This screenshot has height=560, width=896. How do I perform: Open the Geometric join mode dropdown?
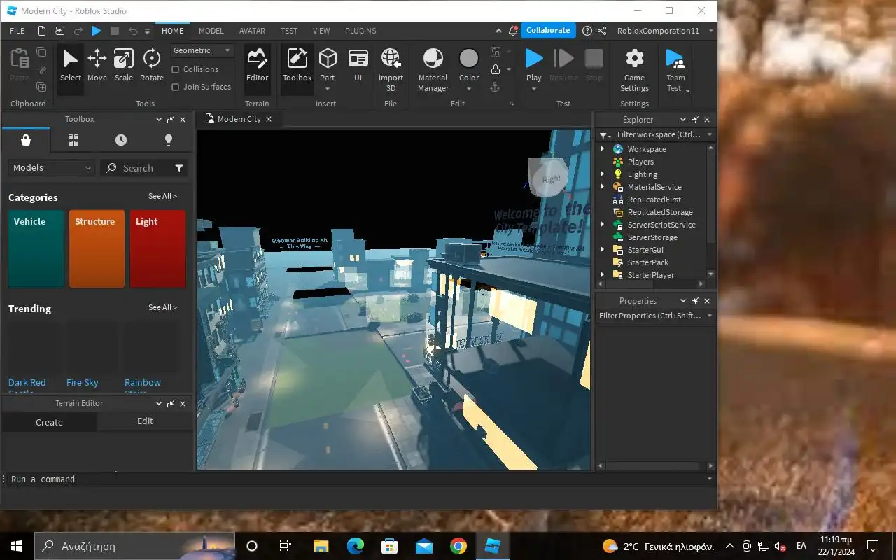(202, 50)
